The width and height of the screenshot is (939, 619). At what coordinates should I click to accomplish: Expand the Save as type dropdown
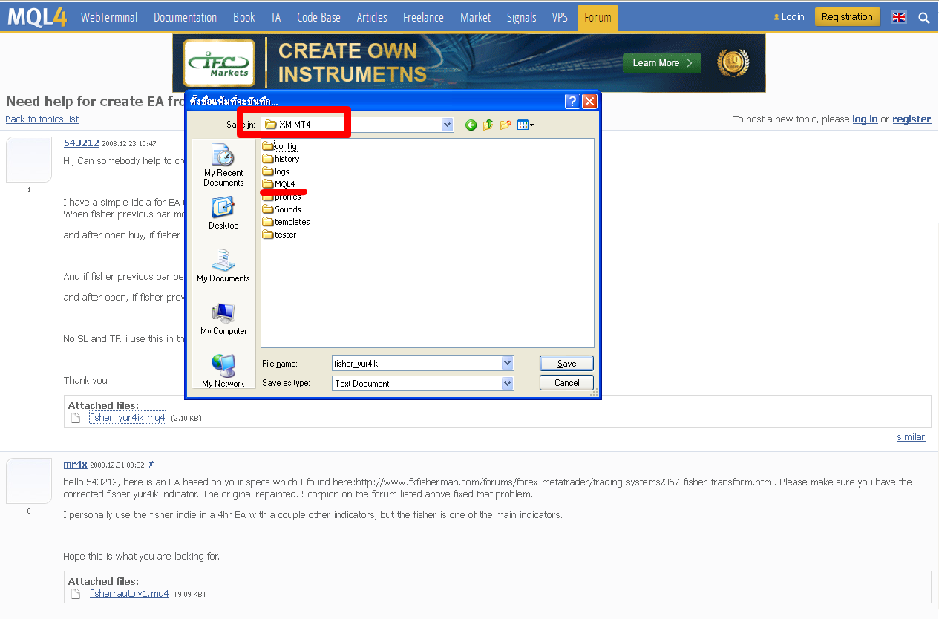508,383
